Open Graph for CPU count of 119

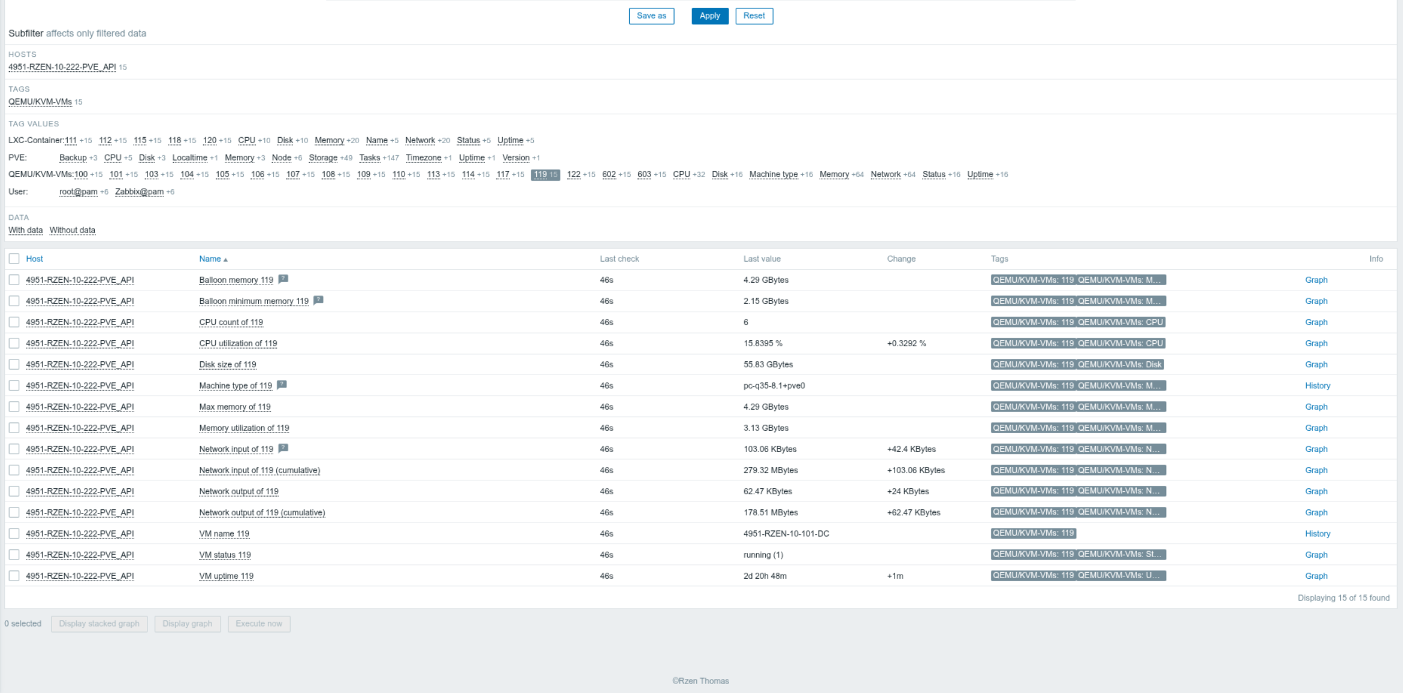click(x=1316, y=322)
